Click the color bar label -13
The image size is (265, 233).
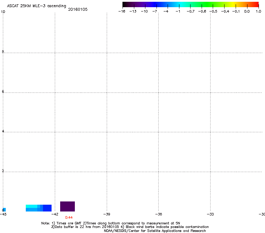[133, 11]
